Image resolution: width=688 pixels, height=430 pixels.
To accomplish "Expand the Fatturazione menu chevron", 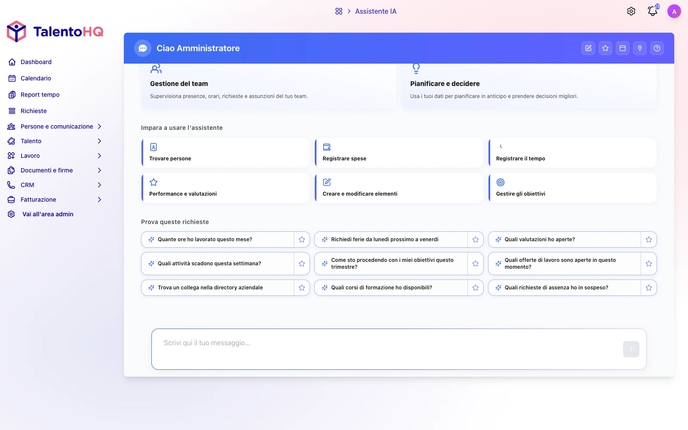I will (99, 200).
